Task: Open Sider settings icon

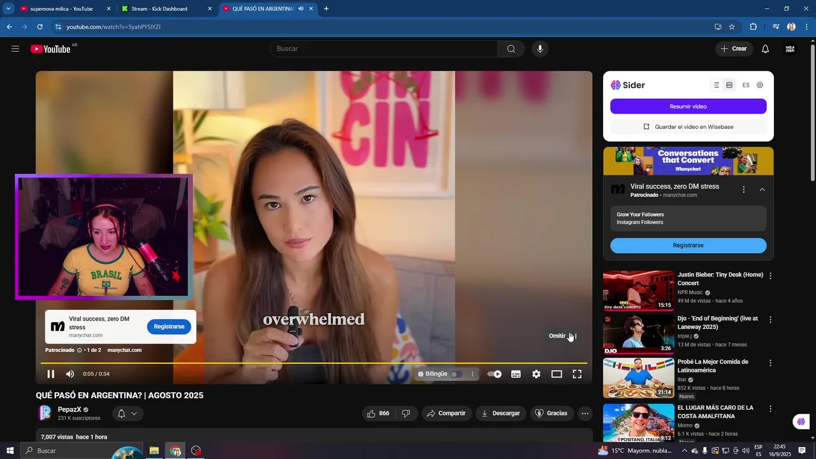Action: tap(760, 85)
